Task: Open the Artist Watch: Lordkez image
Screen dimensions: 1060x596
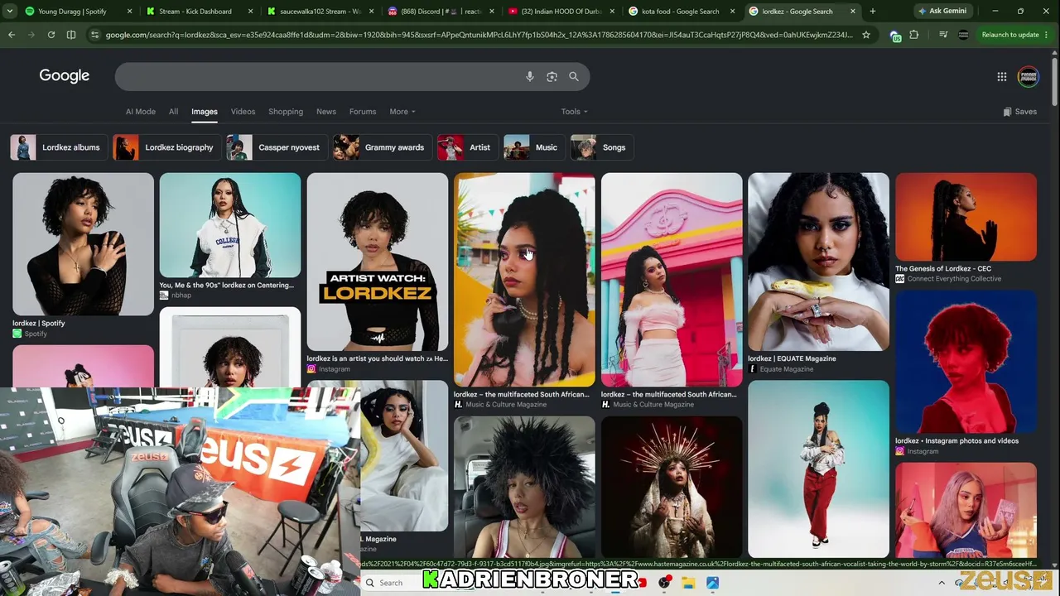Action: tap(378, 262)
